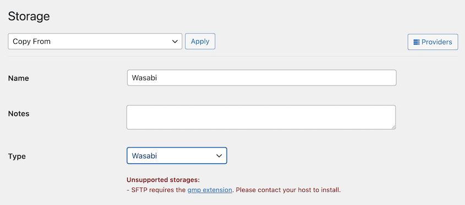Click the Wasabi text in the Name box

pos(144,78)
